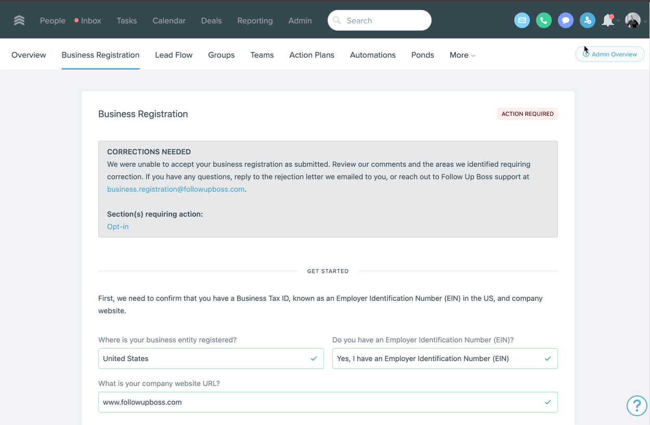This screenshot has height=425, width=650.
Task: Open Deals in top navigation
Action: 211,21
